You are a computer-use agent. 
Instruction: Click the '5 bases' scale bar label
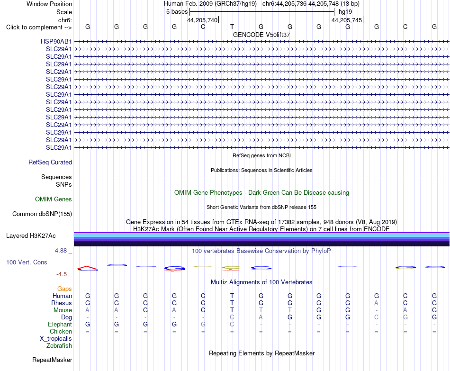(x=177, y=12)
